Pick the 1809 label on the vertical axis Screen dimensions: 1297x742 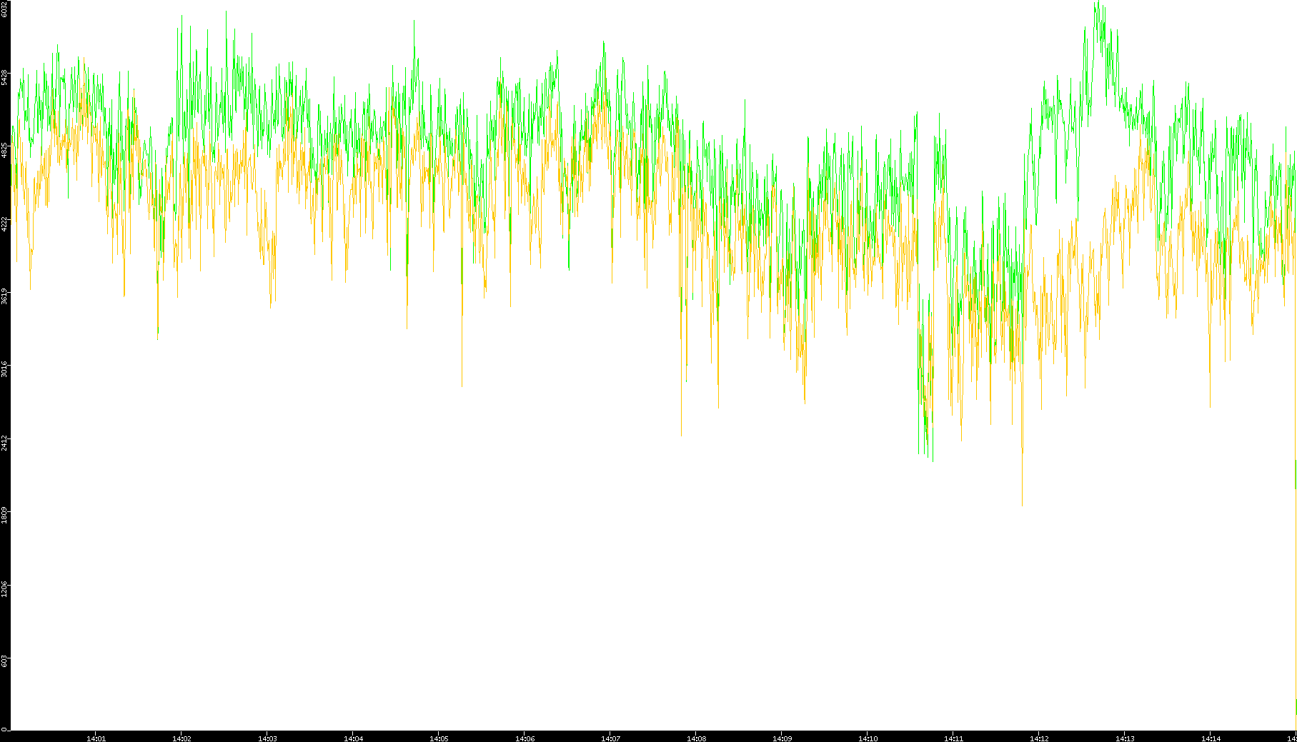(4, 515)
